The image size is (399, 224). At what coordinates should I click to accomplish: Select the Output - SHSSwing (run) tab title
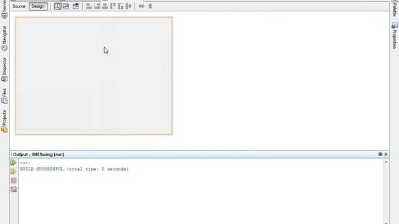tap(39, 154)
